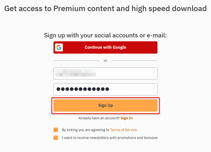Click the 'Already have an account?' text
This screenshot has height=152, width=211.
click(99, 118)
